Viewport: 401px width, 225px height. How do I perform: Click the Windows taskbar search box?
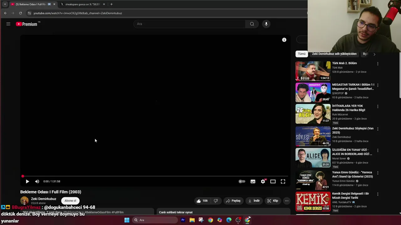pyautogui.click(x=155, y=220)
